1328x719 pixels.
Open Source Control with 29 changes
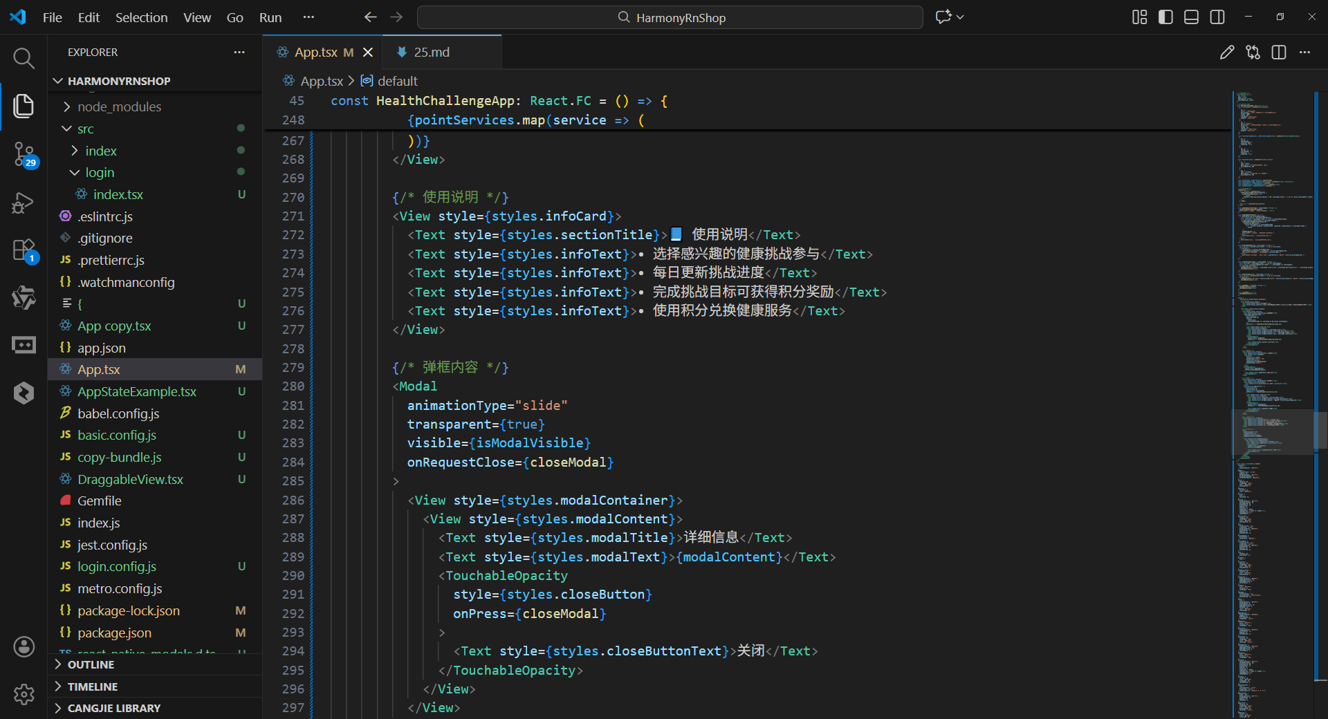pos(24,154)
